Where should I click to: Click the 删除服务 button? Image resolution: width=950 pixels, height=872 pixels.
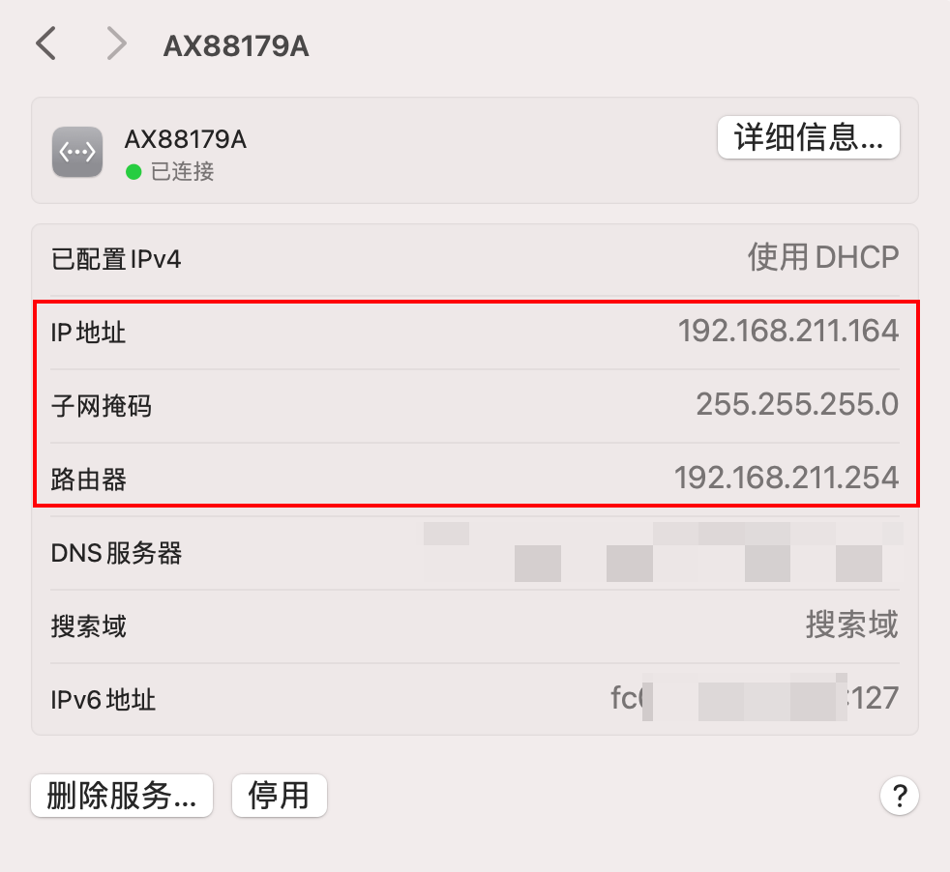(122, 796)
